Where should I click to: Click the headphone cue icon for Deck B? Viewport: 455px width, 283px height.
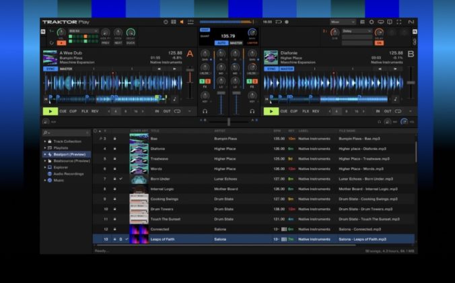(252, 111)
